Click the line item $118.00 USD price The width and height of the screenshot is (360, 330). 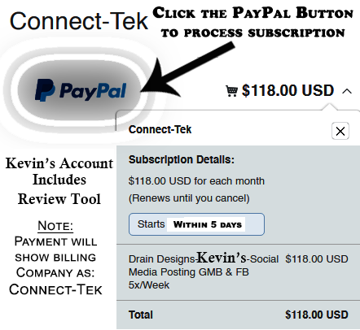click(317, 259)
